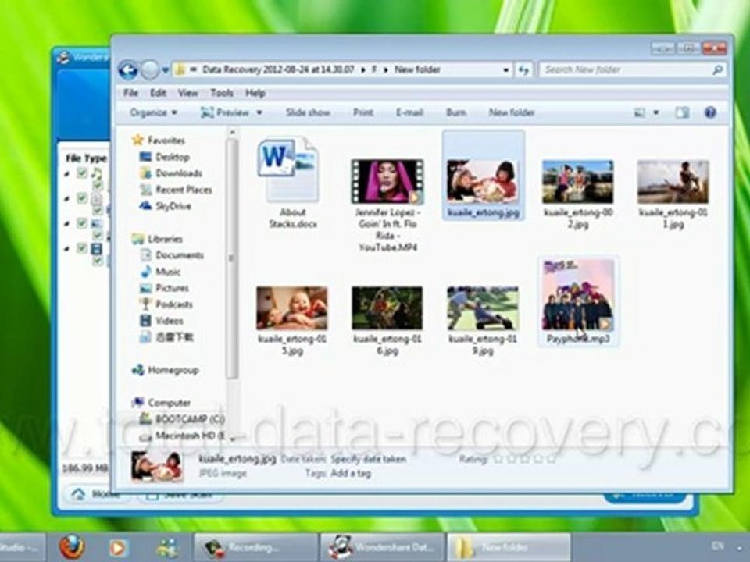Click the fifth rating star in the details pane
This screenshot has height=562, width=750.
(x=551, y=459)
